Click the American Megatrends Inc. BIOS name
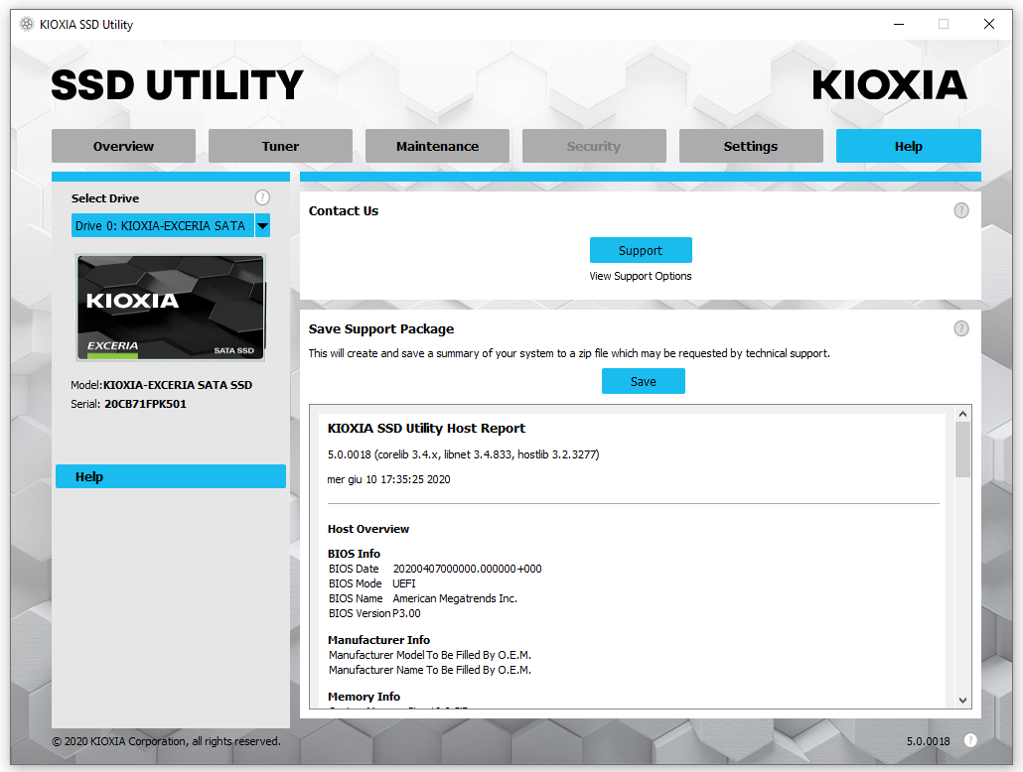Image resolution: width=1023 pixels, height=772 pixels. [455, 598]
